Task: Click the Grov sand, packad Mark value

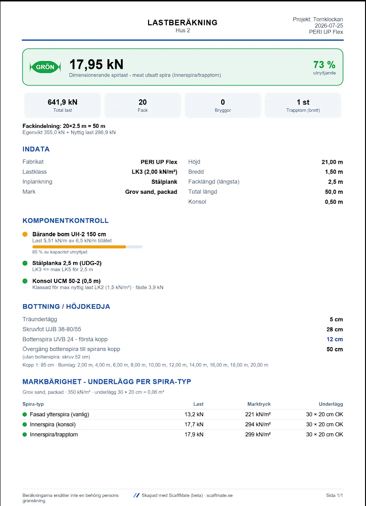Action: pos(151,192)
